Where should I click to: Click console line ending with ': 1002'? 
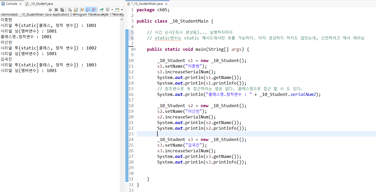(x=49, y=48)
